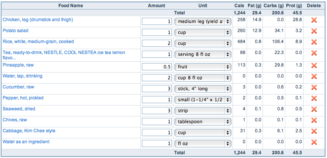Select unit dropdown for hot pickled Pepper

point(203,100)
